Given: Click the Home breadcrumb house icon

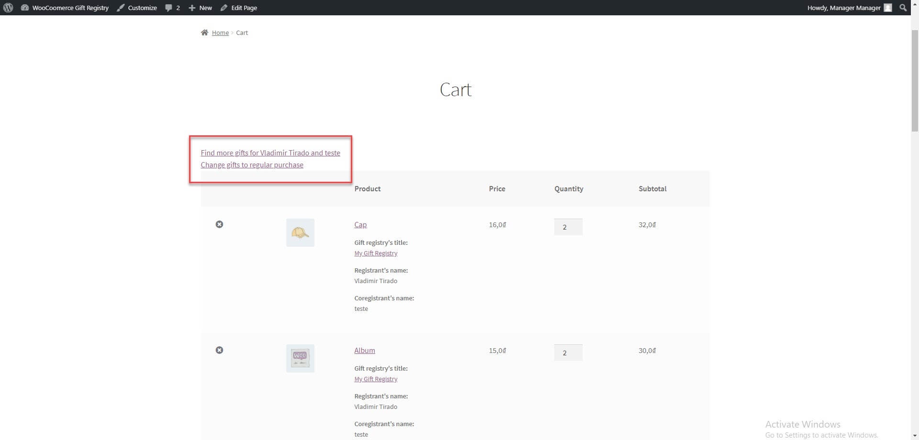Looking at the screenshot, I should tap(204, 33).
